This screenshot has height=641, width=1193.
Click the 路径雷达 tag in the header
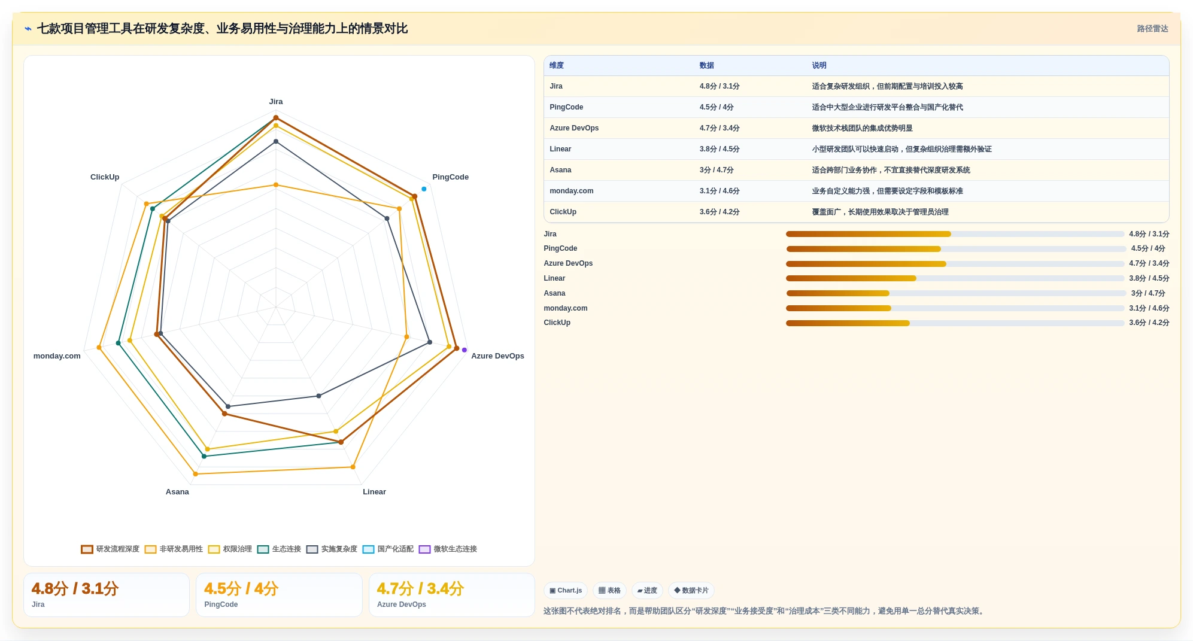click(x=1152, y=29)
